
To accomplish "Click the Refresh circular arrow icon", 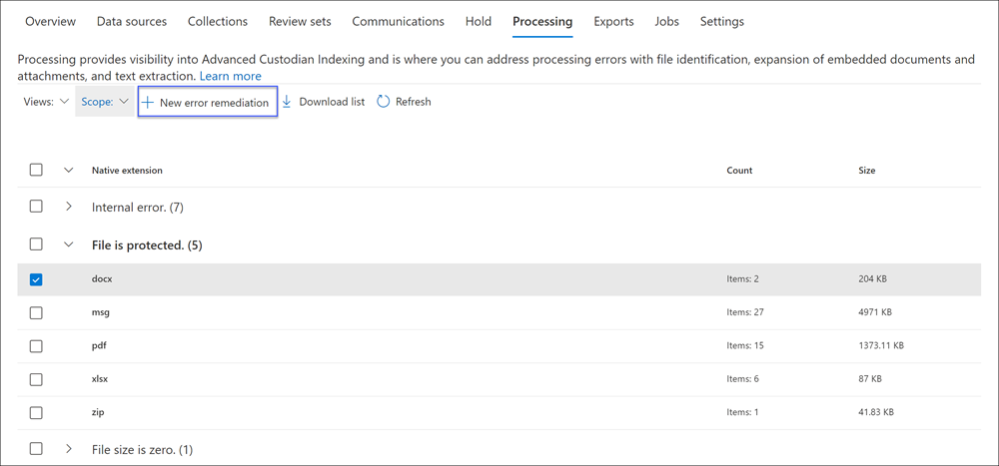I will click(x=384, y=102).
